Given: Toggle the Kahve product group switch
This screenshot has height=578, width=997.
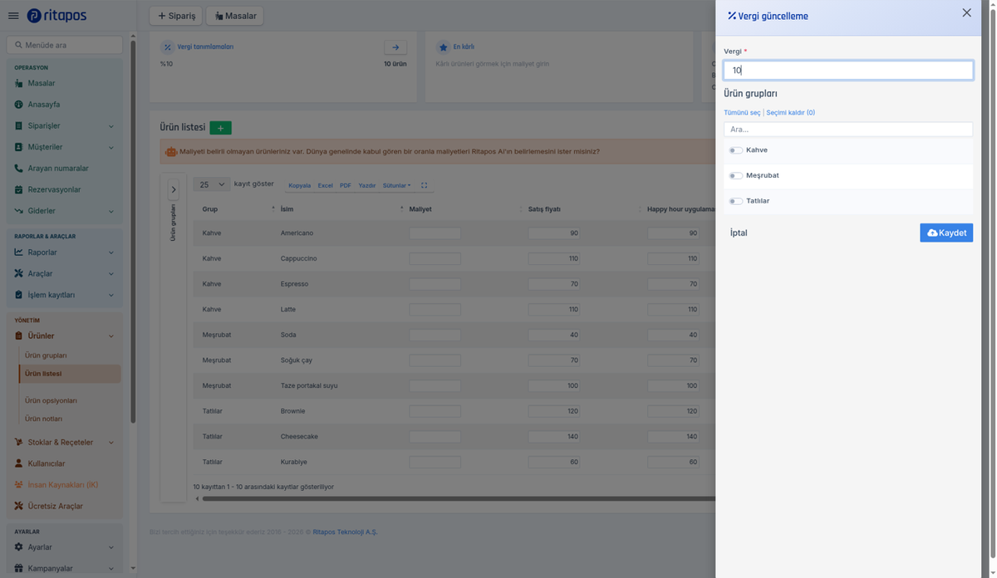Looking at the screenshot, I should [736, 150].
